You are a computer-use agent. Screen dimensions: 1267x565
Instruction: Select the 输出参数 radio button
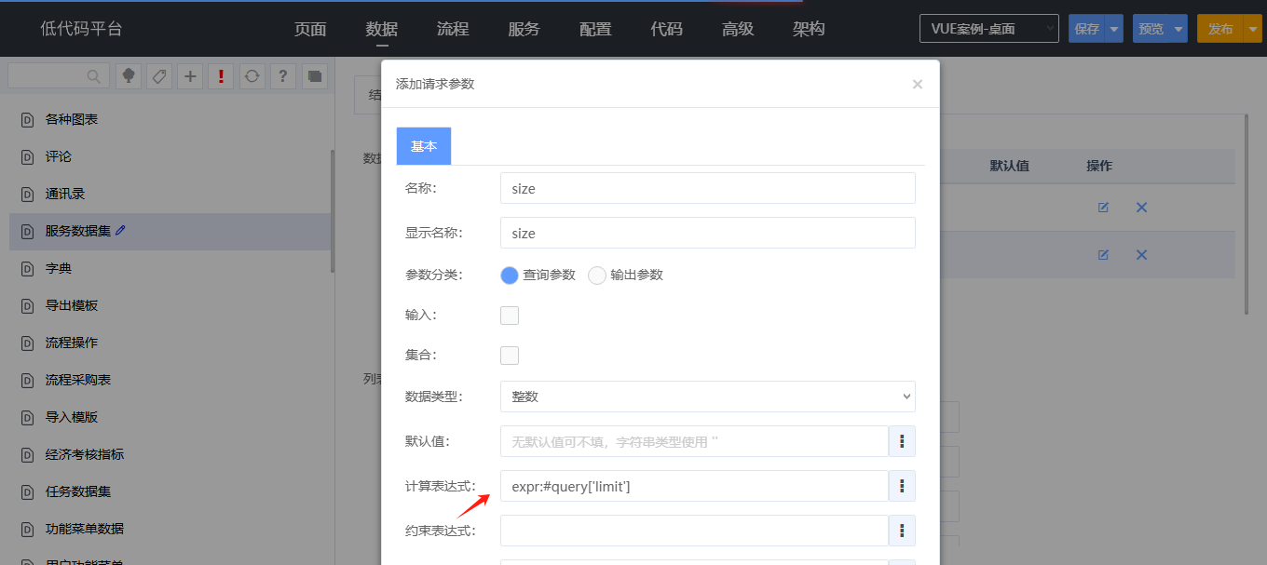point(597,276)
